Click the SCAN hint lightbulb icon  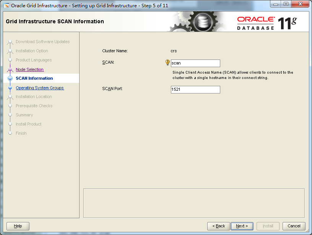167,62
